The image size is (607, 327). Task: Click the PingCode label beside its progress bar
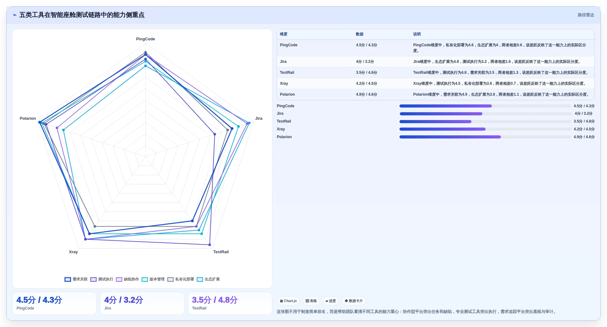coord(285,106)
